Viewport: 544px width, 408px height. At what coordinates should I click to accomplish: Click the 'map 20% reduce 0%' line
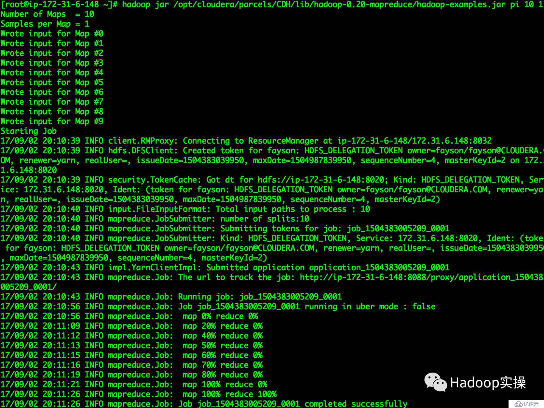[x=132, y=326]
